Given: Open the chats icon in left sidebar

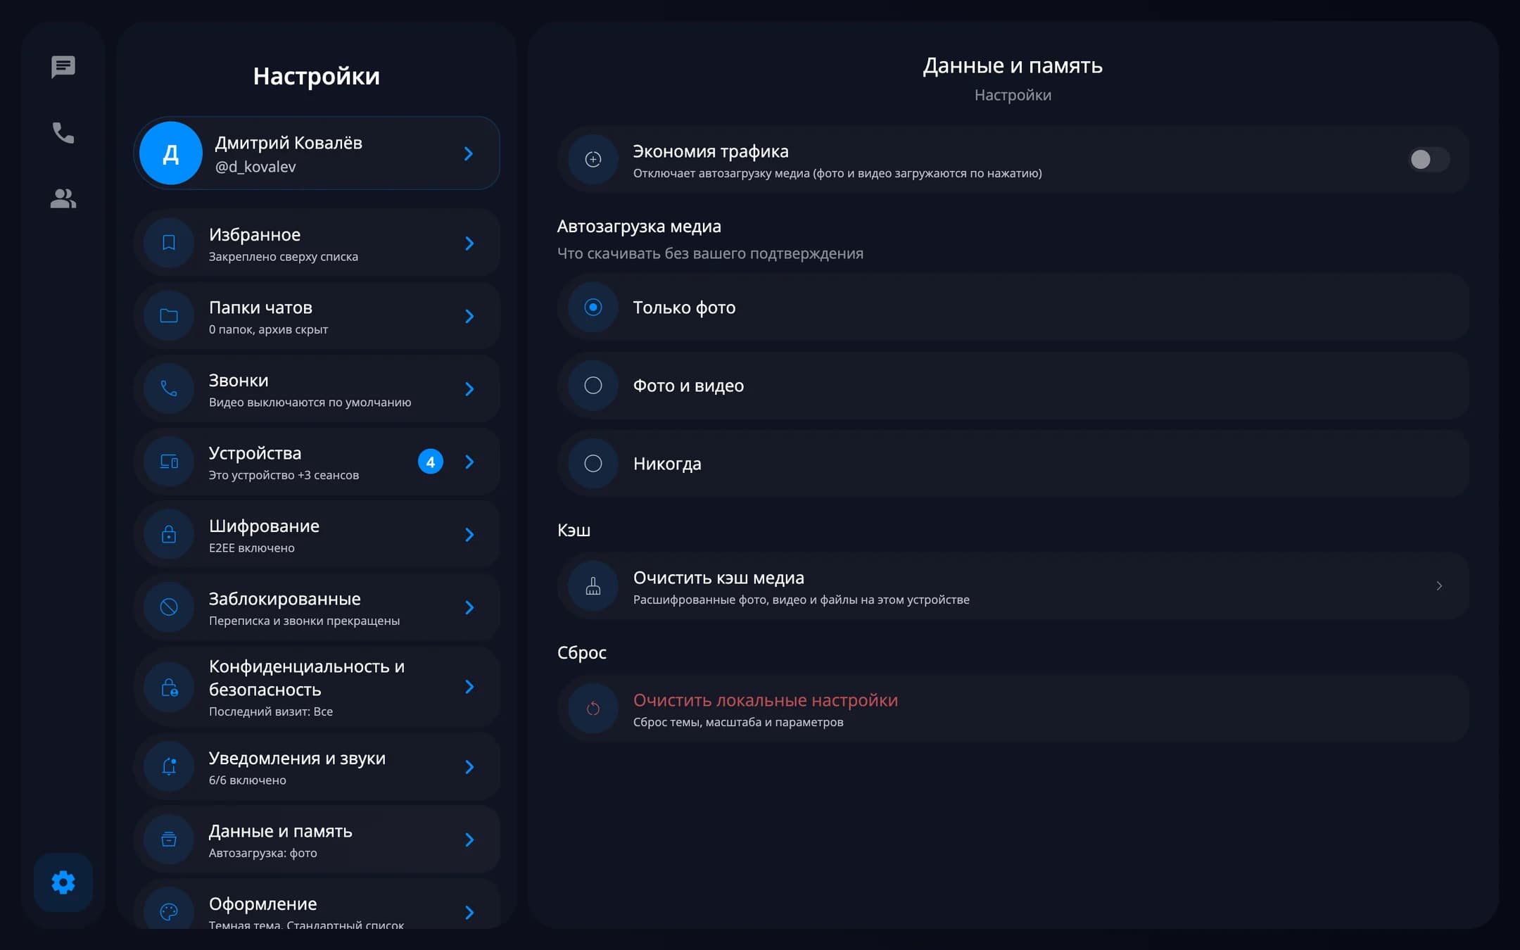Looking at the screenshot, I should 63,68.
